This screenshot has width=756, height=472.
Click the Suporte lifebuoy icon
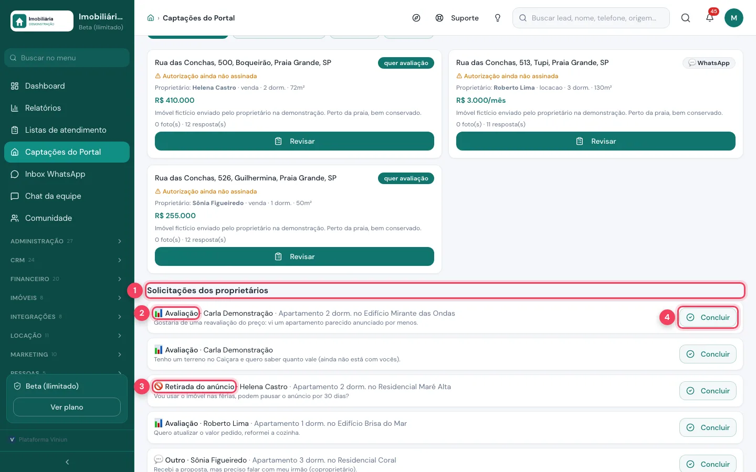tap(439, 18)
